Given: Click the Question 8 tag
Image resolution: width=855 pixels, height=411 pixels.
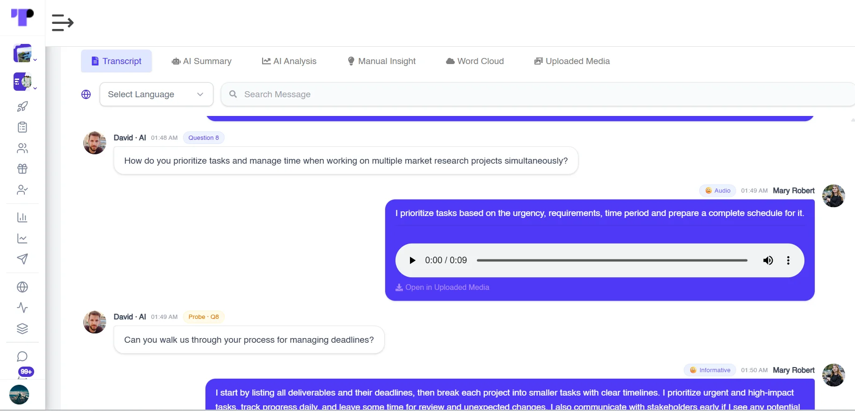Looking at the screenshot, I should tap(204, 138).
